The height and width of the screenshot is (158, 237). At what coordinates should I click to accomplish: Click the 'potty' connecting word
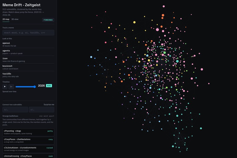tap(50, 131)
